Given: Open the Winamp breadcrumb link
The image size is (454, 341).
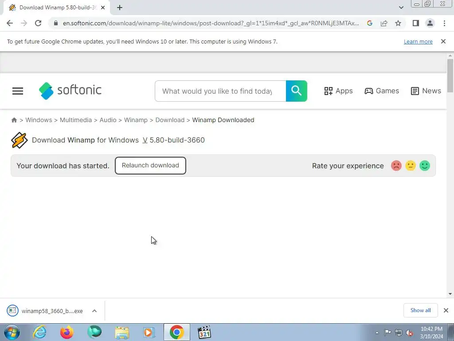Looking at the screenshot, I should [136, 120].
